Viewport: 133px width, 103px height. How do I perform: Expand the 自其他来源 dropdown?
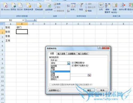[28, 12]
